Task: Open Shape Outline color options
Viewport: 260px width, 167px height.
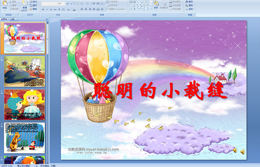Action: tap(175, 5)
